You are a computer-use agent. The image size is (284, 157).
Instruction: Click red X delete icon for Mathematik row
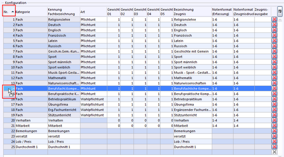coord(274,78)
